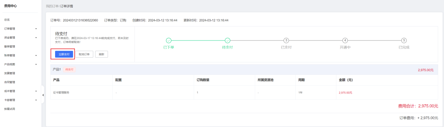Click the 配置 column header
Viewport: 444px width, 127px height.
[118, 80]
